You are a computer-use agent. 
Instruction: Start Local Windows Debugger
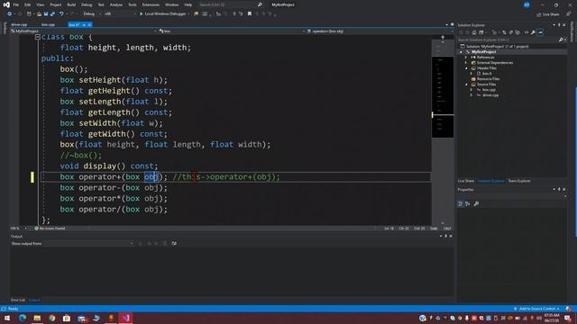(x=164, y=14)
